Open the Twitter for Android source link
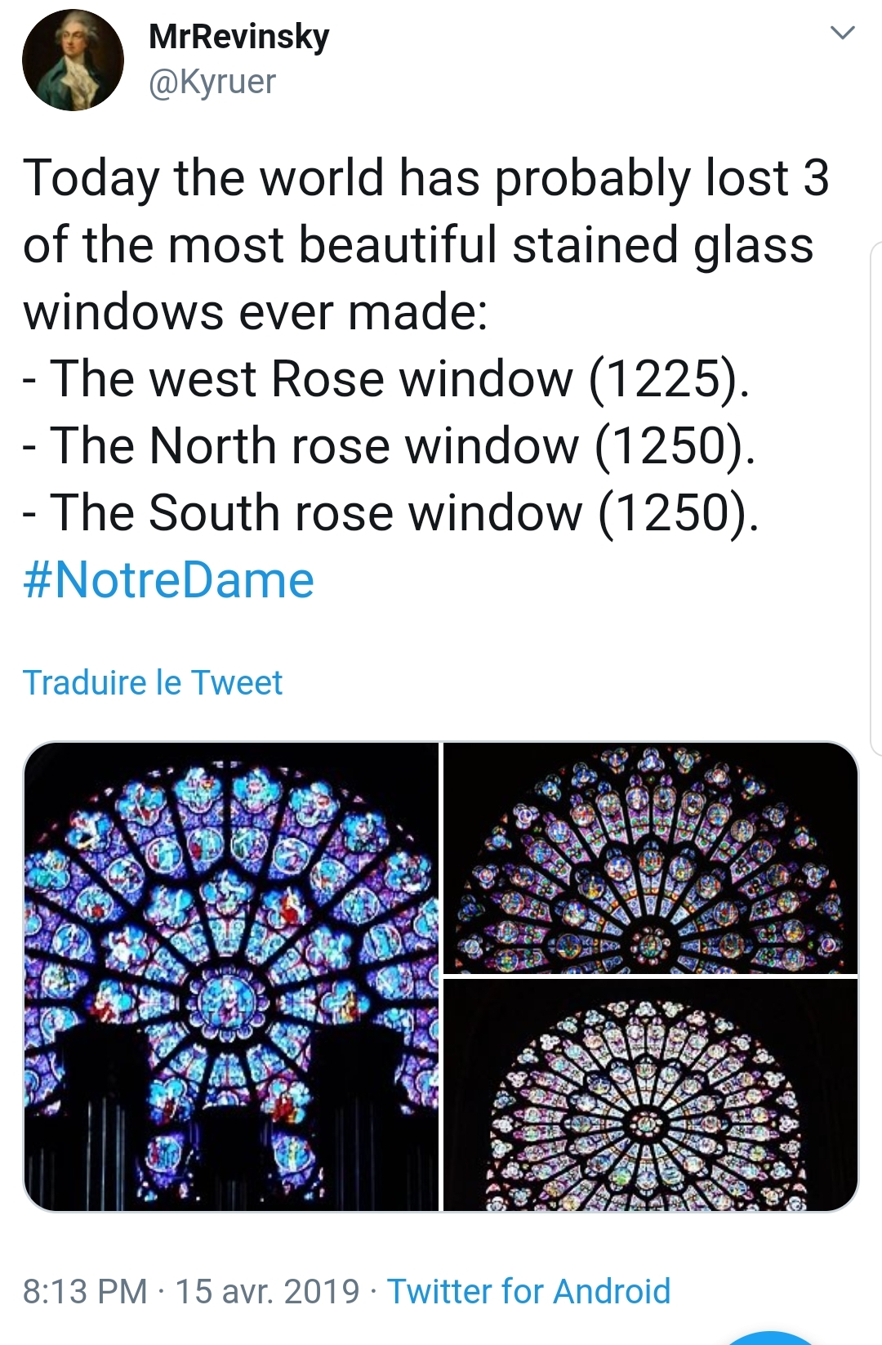Viewport: 882px width, 1345px height. pyautogui.click(x=528, y=1291)
